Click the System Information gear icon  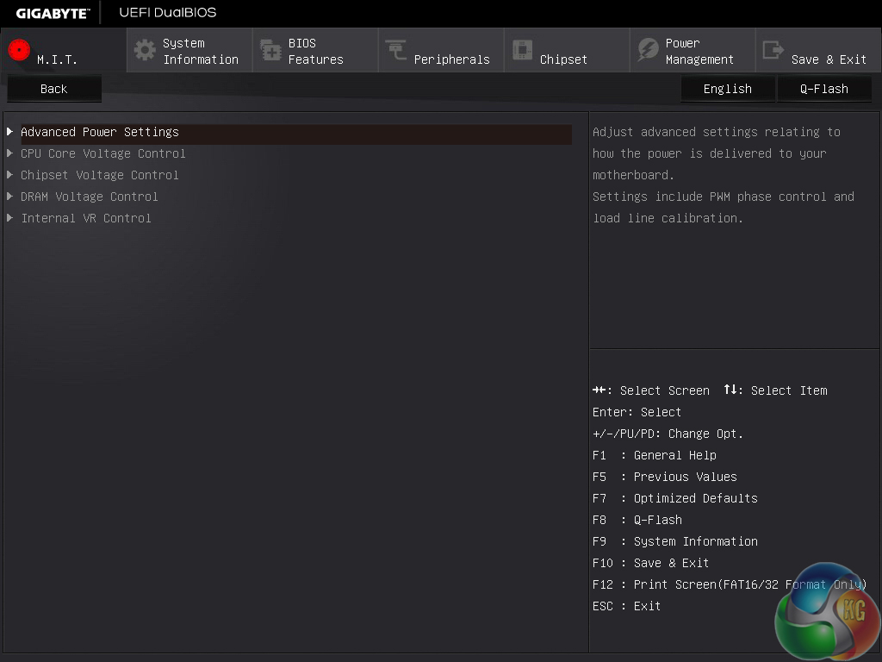click(145, 50)
